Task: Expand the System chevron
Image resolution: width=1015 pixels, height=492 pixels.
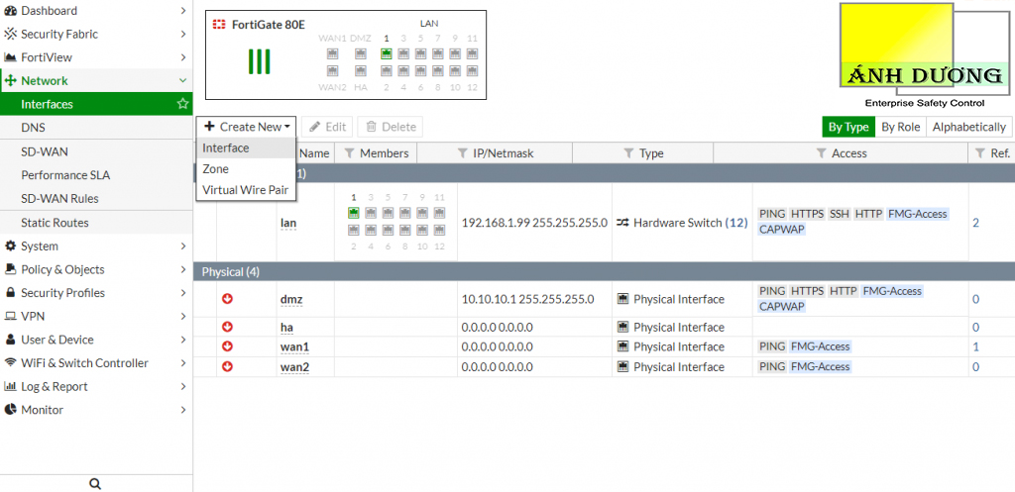Action: click(x=183, y=246)
